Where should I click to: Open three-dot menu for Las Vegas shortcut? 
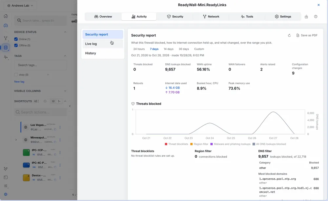point(60,127)
